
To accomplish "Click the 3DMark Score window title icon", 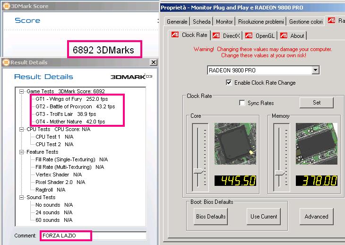I will click(7, 6).
